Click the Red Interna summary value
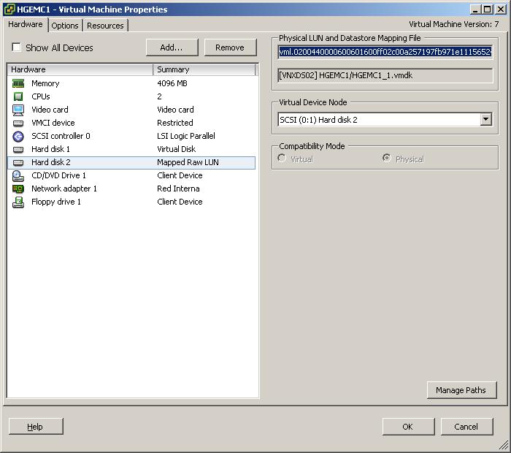 click(178, 189)
